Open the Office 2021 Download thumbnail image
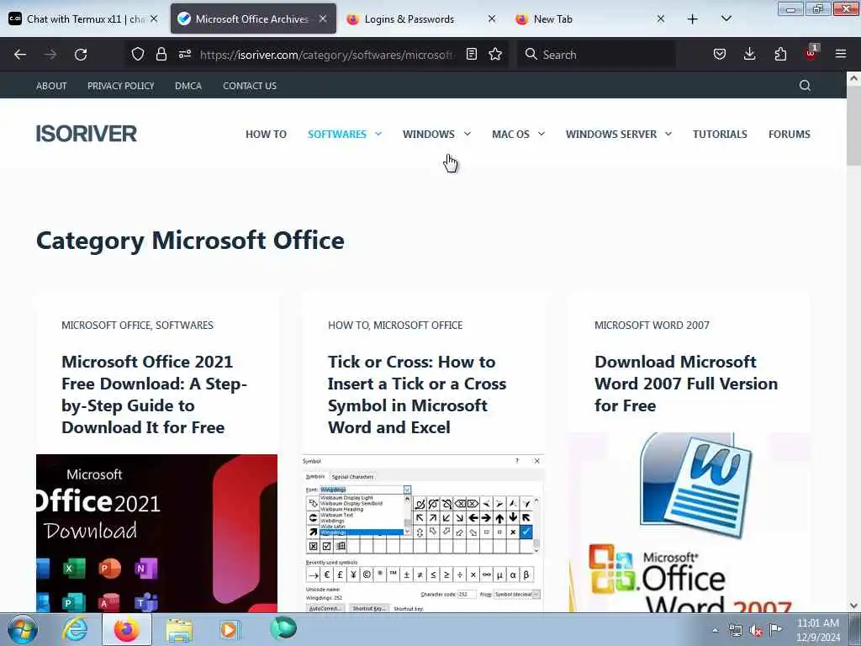 click(156, 532)
